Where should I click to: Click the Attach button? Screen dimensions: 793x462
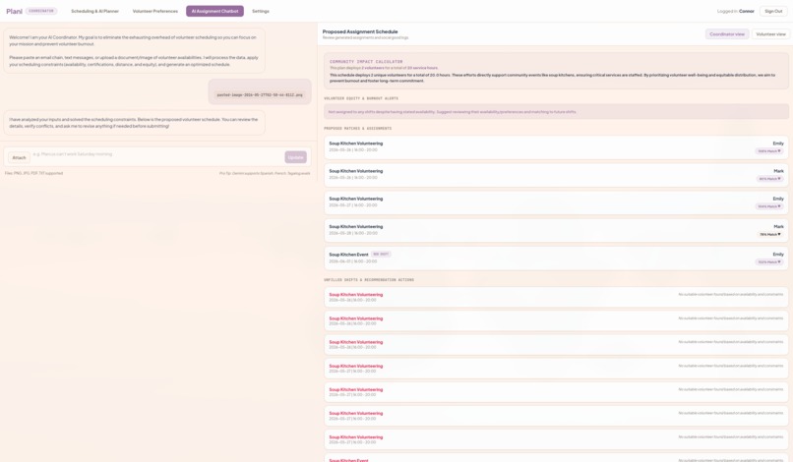20,157
